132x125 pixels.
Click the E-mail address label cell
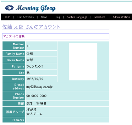pyautogui.click(x=14, y=87)
